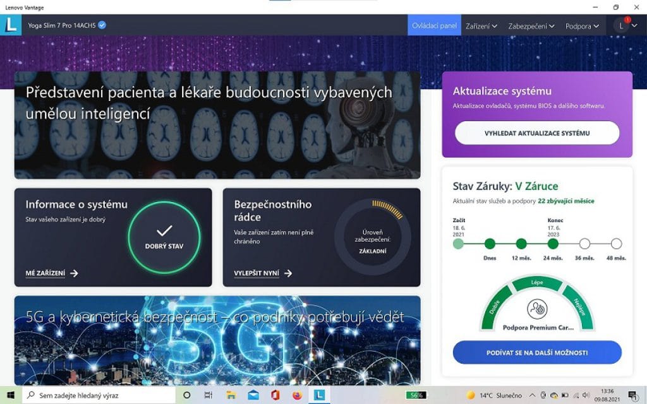Click the Office icon in the taskbar
Image resolution: width=647 pixels, height=404 pixels.
pyautogui.click(x=275, y=395)
